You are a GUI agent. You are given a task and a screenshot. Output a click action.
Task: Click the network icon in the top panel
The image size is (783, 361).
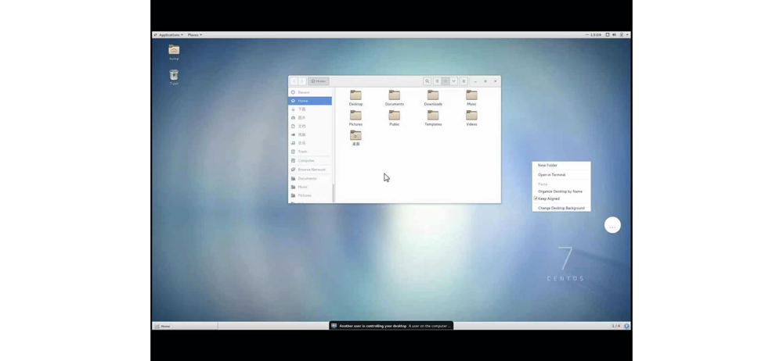pyautogui.click(x=621, y=35)
